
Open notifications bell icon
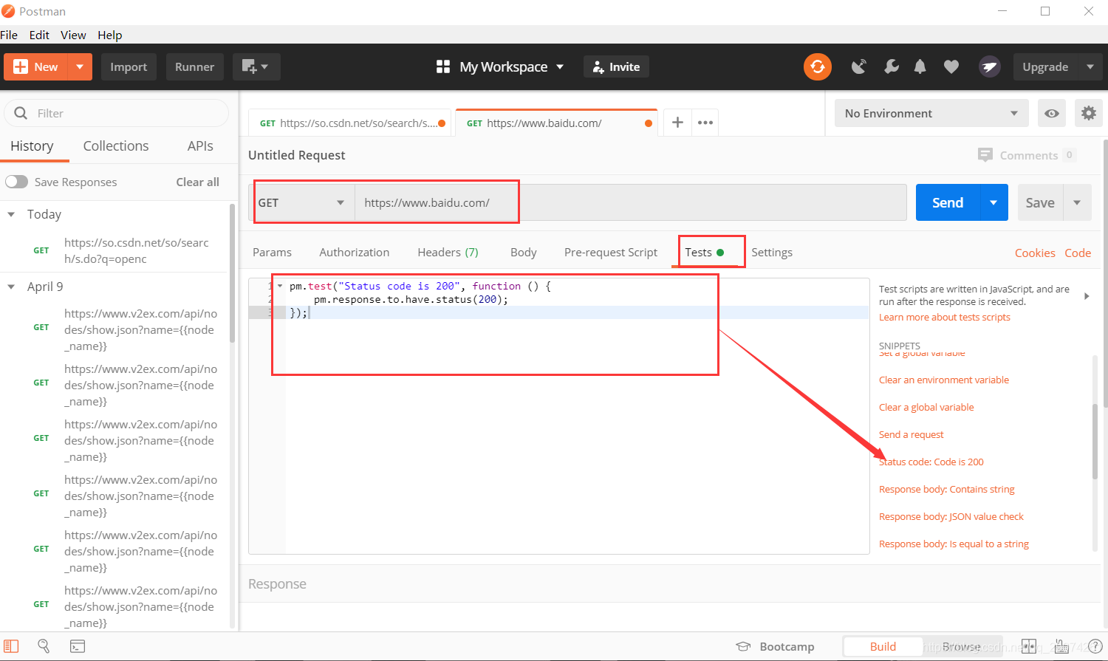[x=920, y=66]
